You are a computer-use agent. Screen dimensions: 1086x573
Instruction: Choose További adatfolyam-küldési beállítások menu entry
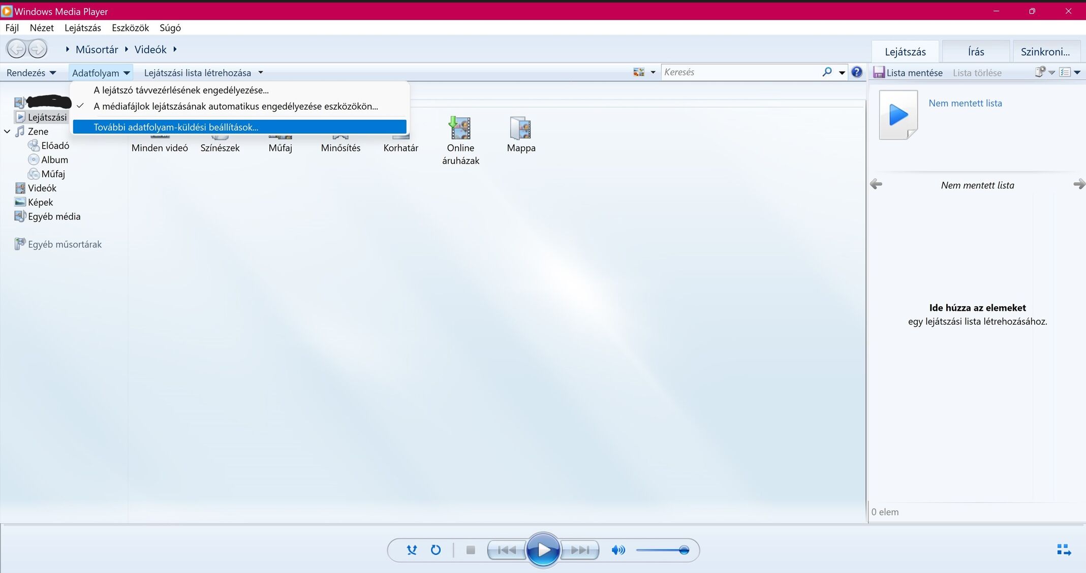click(x=239, y=127)
